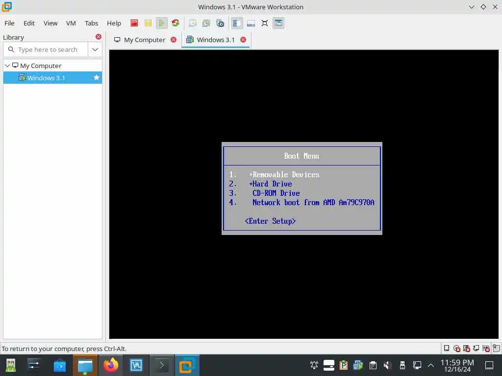Unmute audio via the volume tray icon
This screenshot has height=376, width=502.
(x=387, y=365)
